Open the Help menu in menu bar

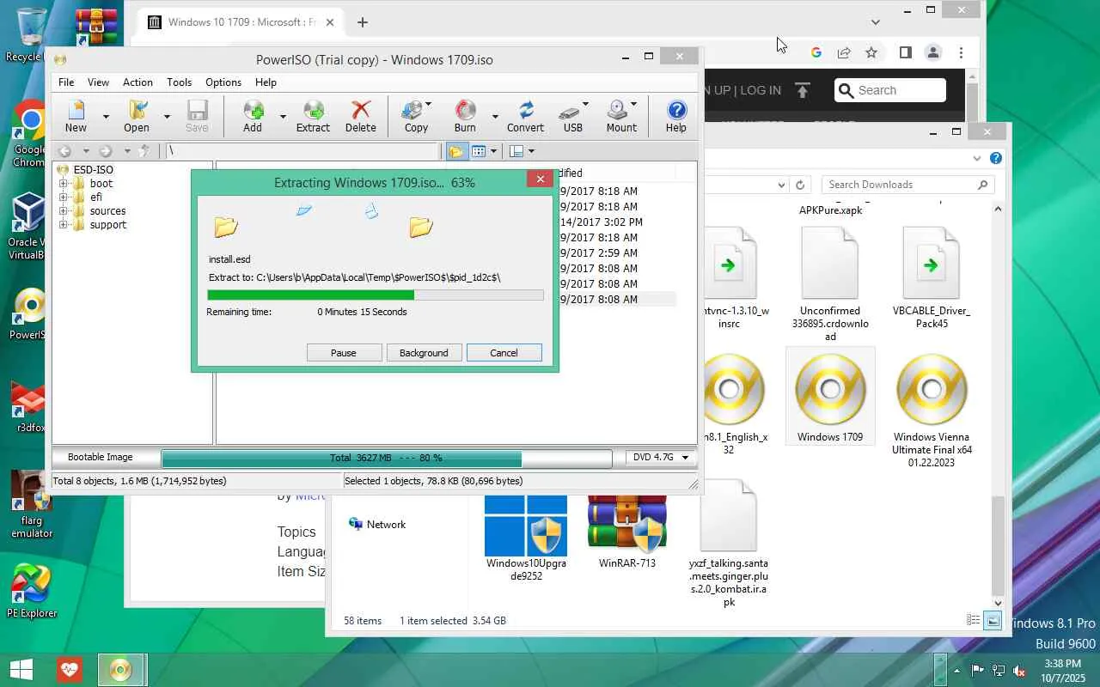[x=266, y=82]
